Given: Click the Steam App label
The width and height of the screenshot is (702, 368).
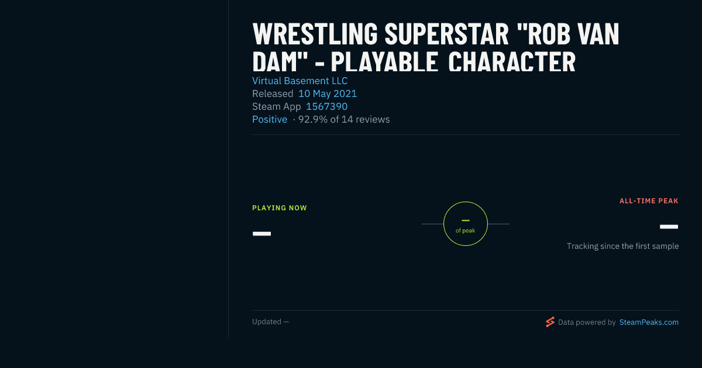Looking at the screenshot, I should pyautogui.click(x=277, y=106).
